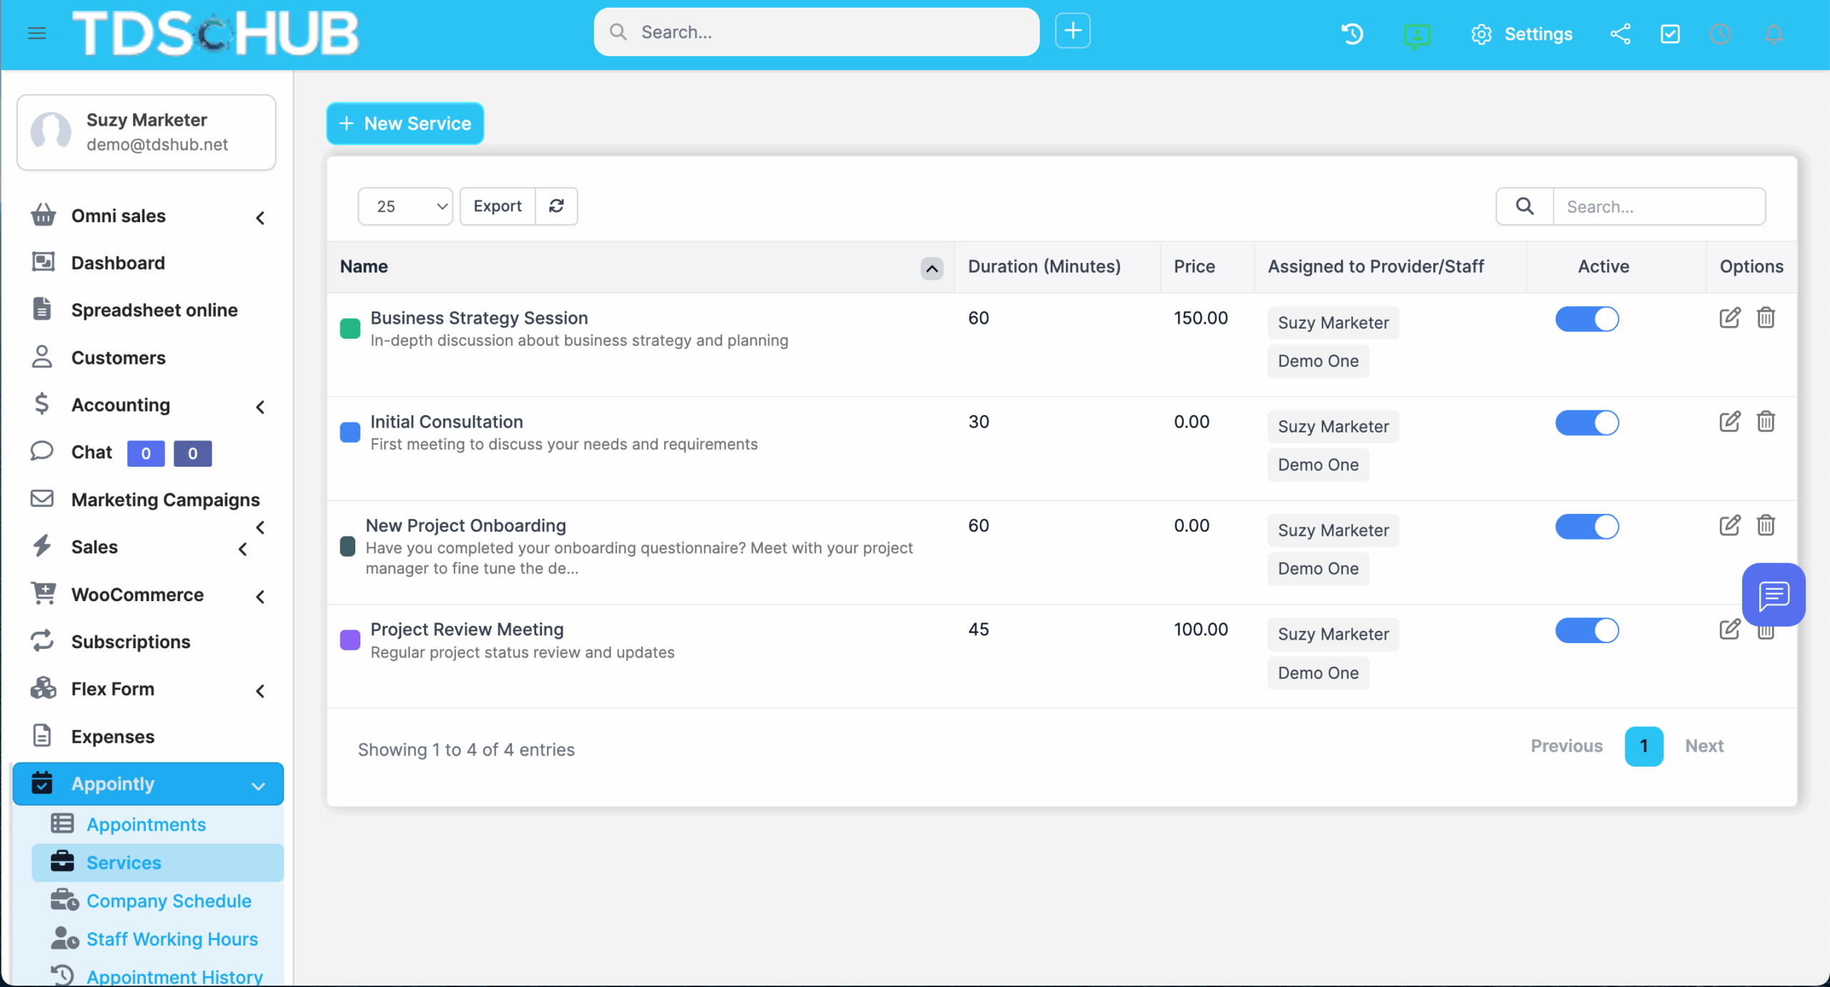Open the floating chat widget button

1773,595
